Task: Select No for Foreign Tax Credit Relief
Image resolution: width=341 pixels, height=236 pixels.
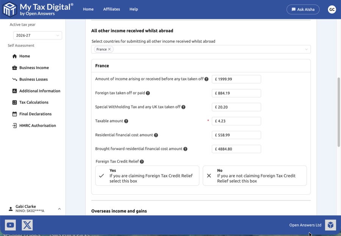Action: pyautogui.click(x=255, y=176)
